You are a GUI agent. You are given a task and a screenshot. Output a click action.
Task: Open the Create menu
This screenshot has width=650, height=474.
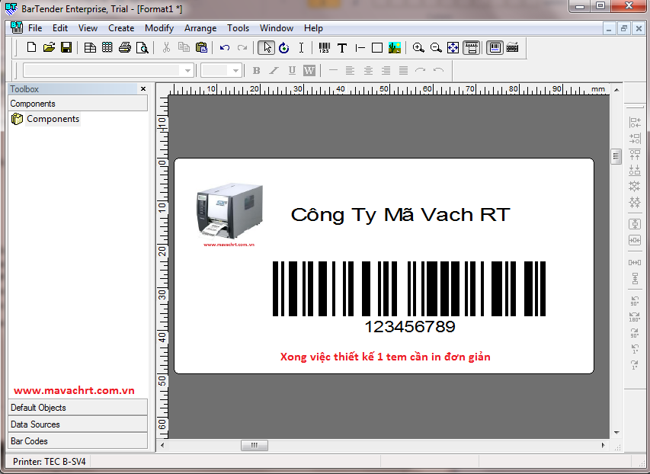click(x=121, y=28)
